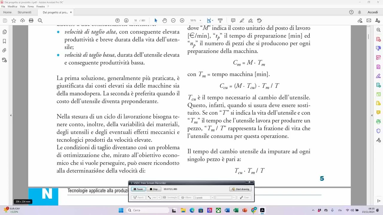
Task: Open the notifications bell
Action: point(360,12)
